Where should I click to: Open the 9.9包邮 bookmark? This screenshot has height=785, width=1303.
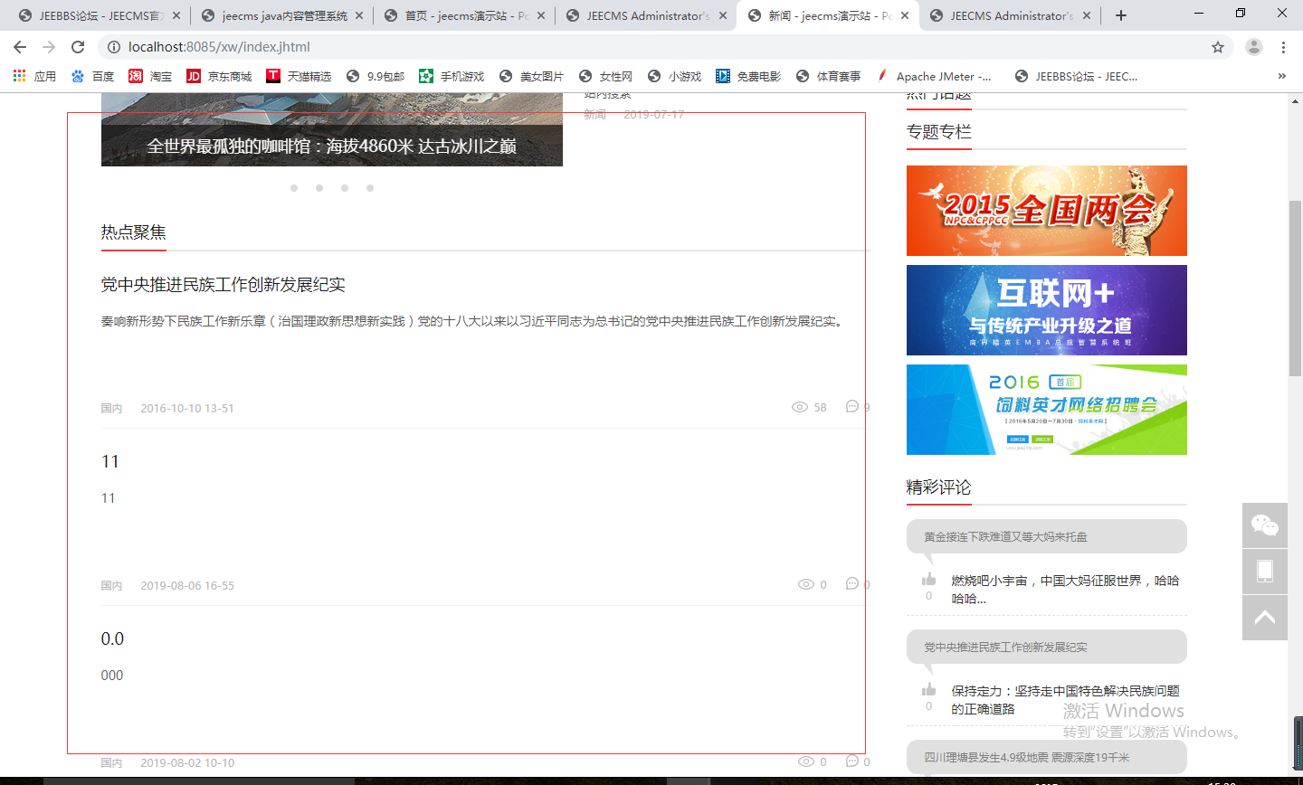click(x=376, y=76)
